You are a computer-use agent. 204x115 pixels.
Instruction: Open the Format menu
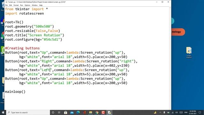click(16, 5)
